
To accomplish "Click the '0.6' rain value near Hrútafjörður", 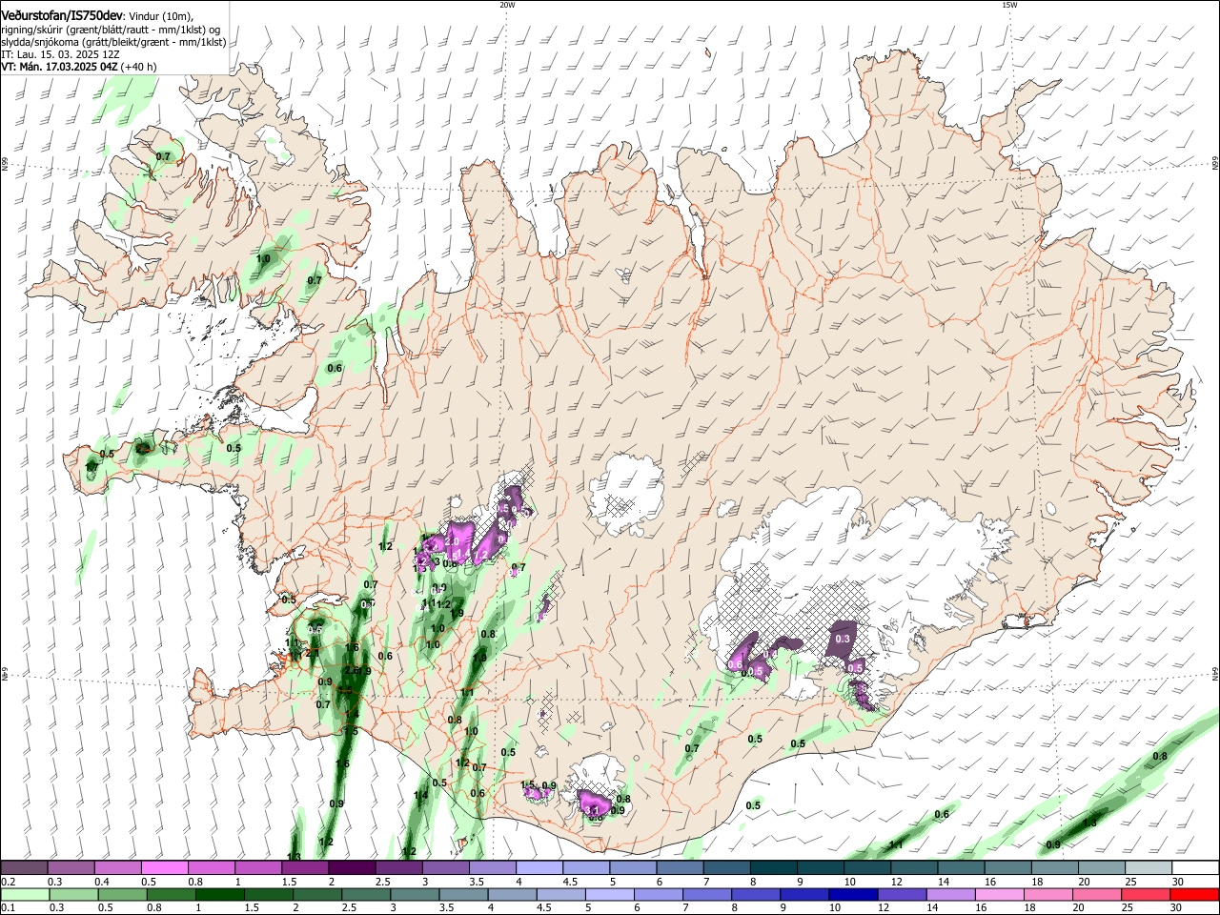I will click(x=335, y=368).
